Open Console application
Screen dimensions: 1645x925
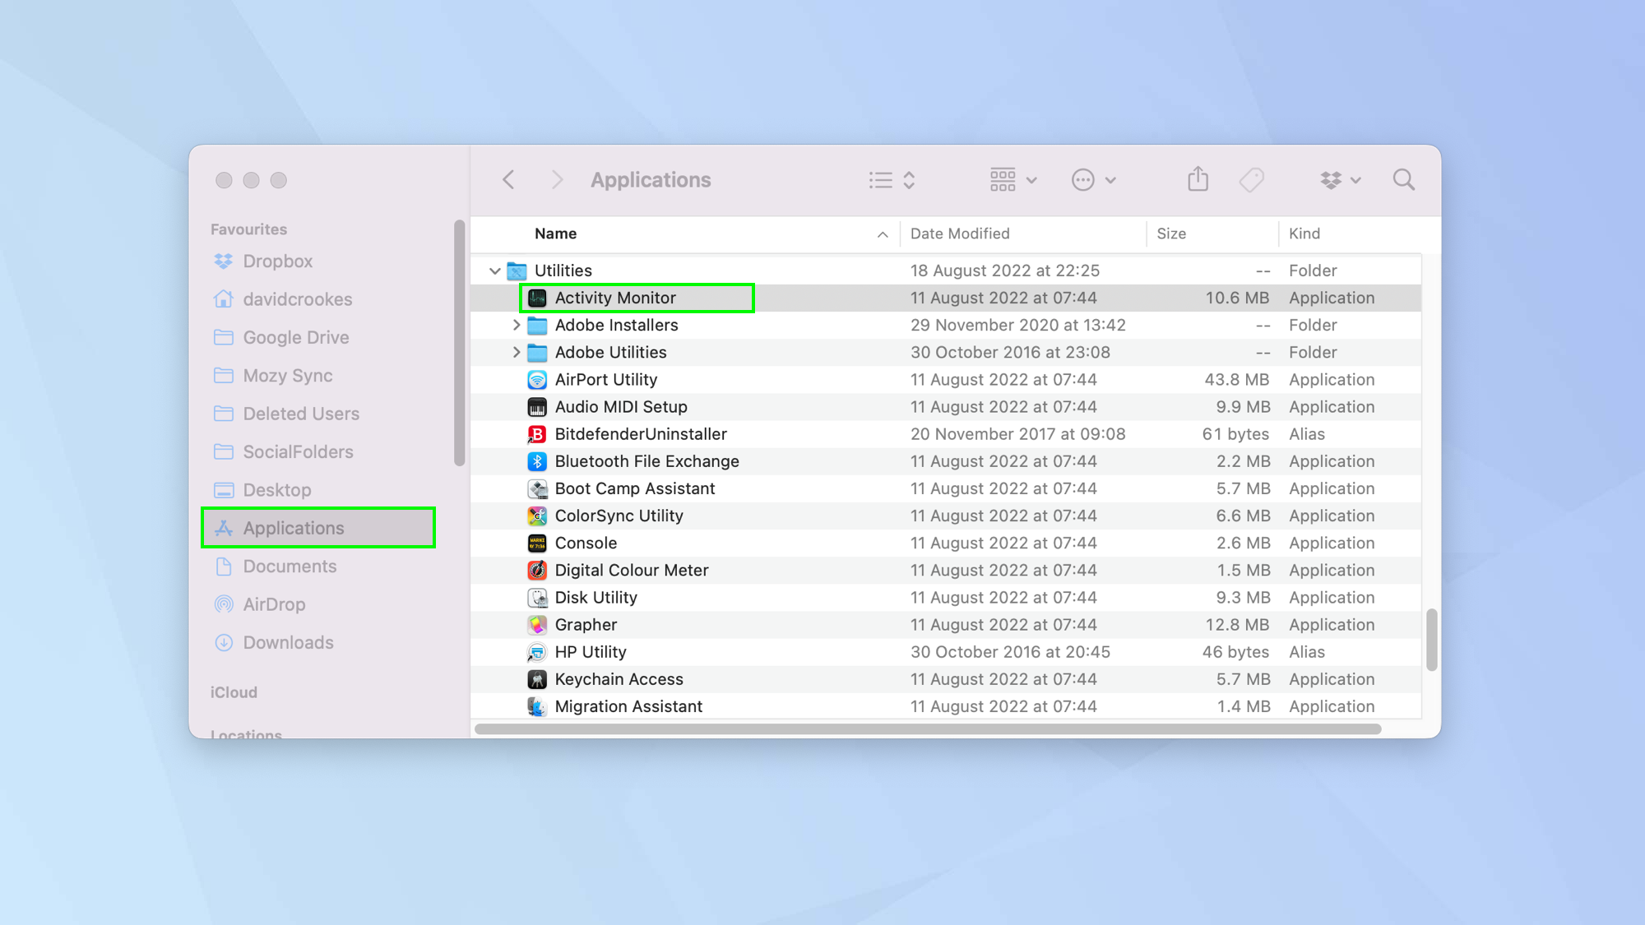click(586, 542)
